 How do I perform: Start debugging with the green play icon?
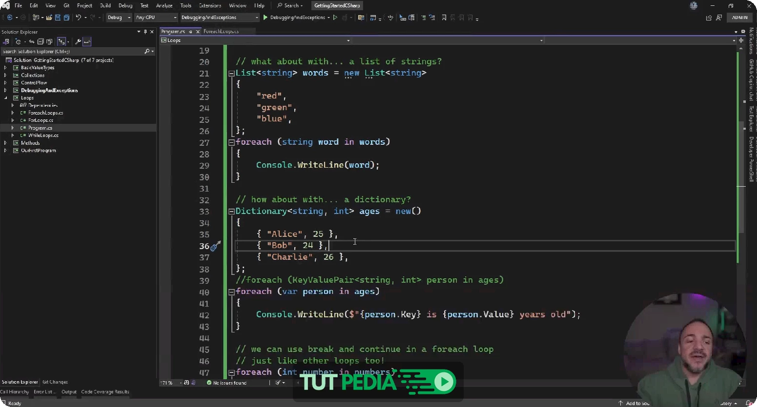click(x=266, y=18)
